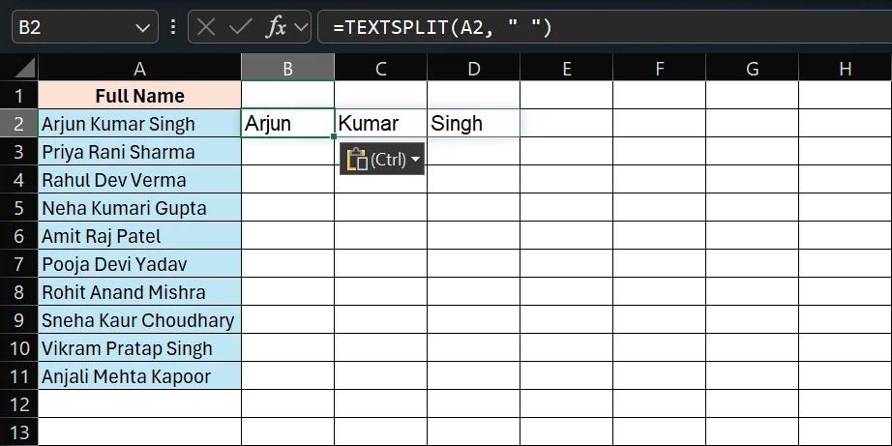Click cell C2 containing Kumar

point(380,123)
